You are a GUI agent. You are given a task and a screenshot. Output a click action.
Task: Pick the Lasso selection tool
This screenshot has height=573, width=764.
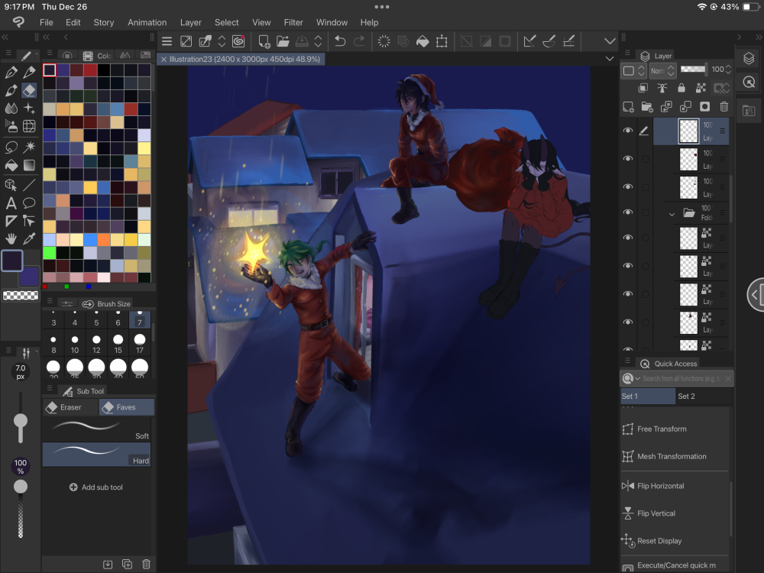coord(11,147)
